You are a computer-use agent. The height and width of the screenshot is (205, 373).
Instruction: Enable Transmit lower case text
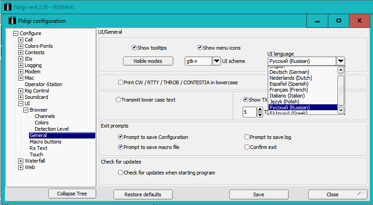[x=119, y=100]
